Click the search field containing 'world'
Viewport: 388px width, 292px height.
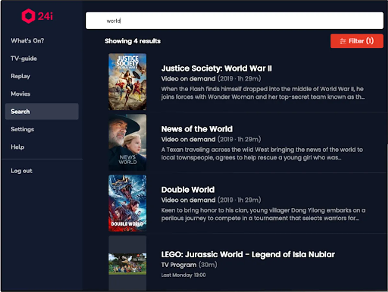[x=234, y=20]
